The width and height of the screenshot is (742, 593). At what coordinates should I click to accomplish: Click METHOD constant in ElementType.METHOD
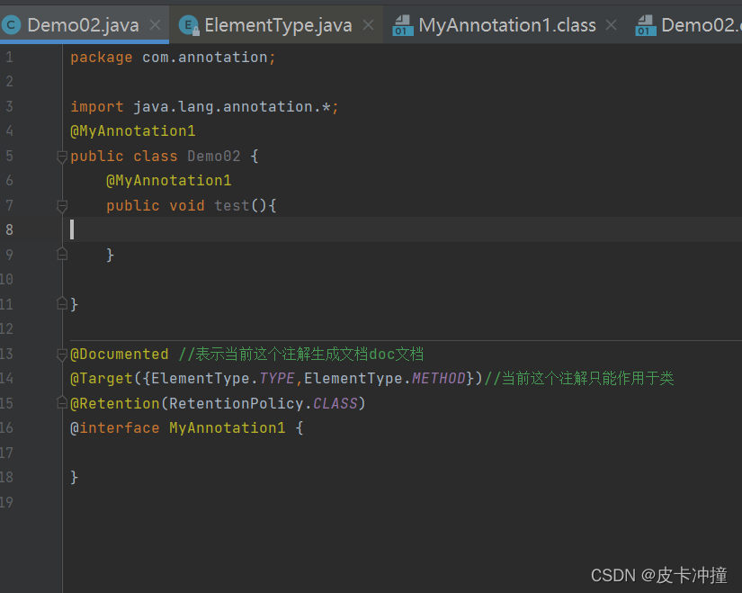click(439, 379)
